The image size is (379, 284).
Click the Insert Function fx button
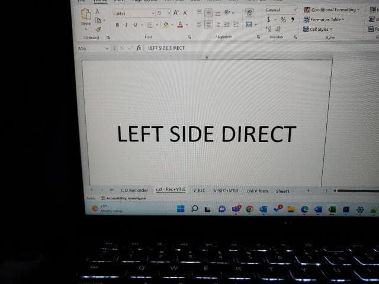[139, 48]
